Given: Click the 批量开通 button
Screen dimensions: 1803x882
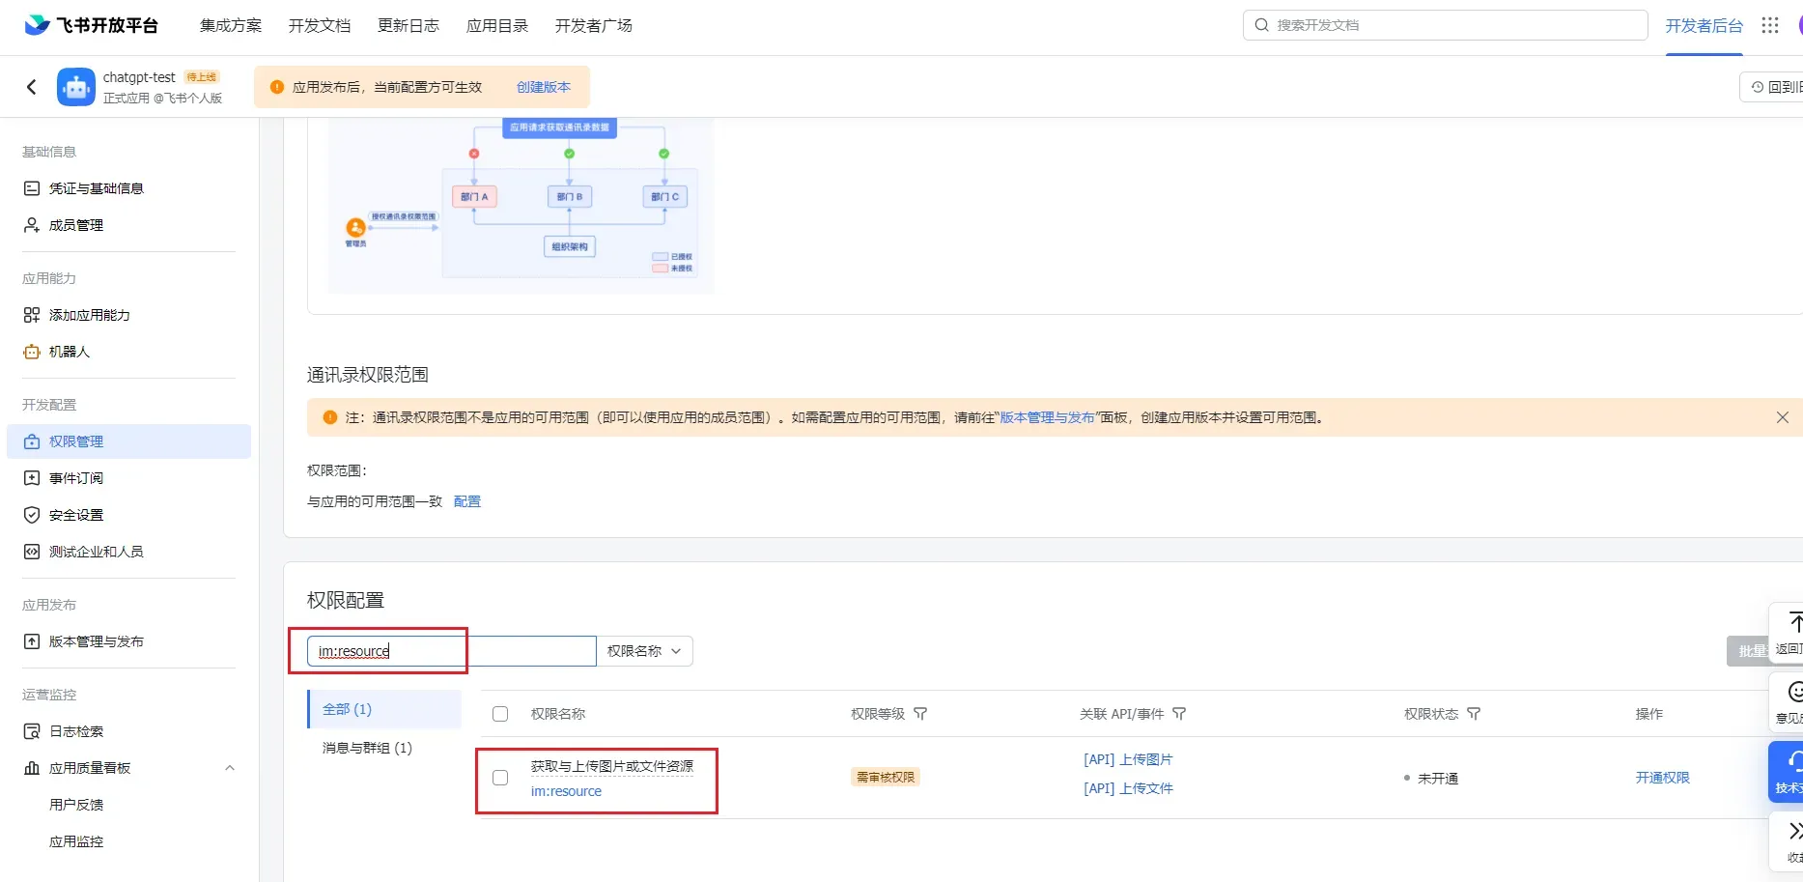Looking at the screenshot, I should (x=1748, y=651).
